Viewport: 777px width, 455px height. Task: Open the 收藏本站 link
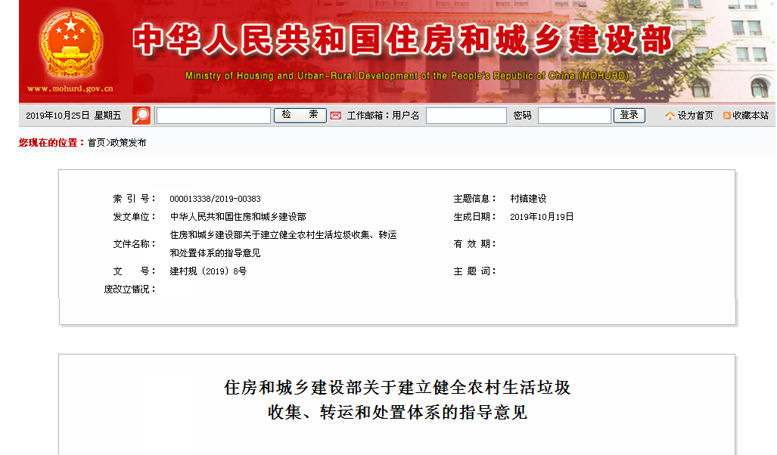[751, 116]
